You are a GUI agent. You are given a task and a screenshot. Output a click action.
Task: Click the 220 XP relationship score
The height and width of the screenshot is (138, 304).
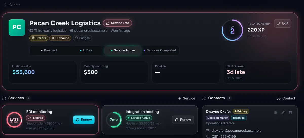tap(256, 30)
